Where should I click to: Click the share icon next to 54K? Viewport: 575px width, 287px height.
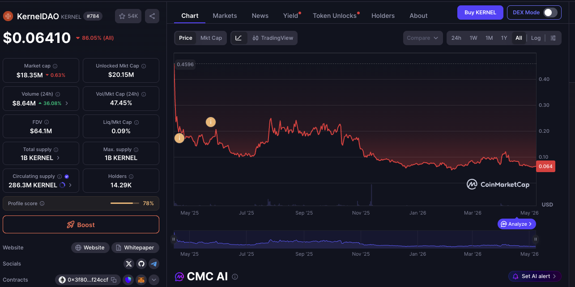point(152,16)
